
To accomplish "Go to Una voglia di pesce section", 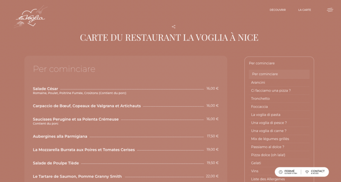I will tap(269, 123).
